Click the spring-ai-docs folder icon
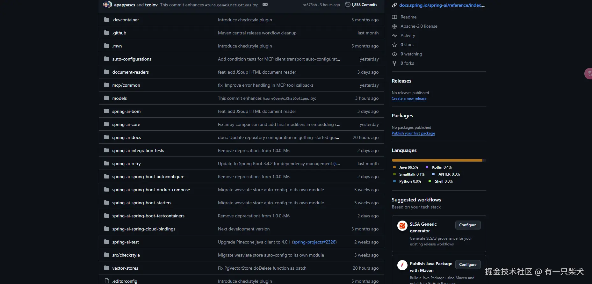Viewport: 592px width, 284px height. point(107,137)
